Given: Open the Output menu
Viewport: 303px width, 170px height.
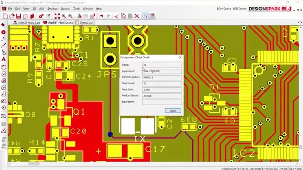Looking at the screenshot, I should click(65, 9).
